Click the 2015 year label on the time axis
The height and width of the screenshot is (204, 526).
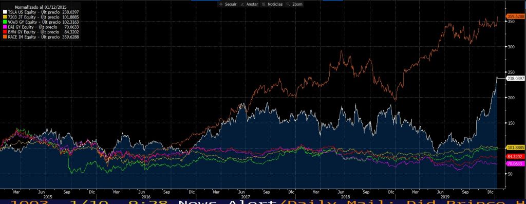click(48, 197)
